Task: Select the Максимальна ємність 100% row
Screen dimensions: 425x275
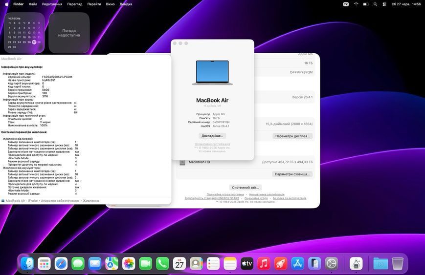Action: 27,126
